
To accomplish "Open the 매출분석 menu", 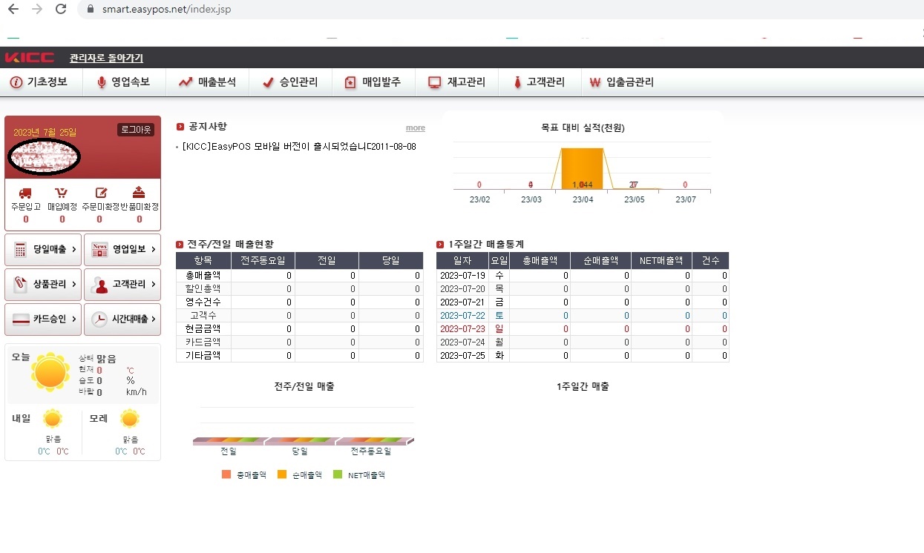I will pos(207,82).
